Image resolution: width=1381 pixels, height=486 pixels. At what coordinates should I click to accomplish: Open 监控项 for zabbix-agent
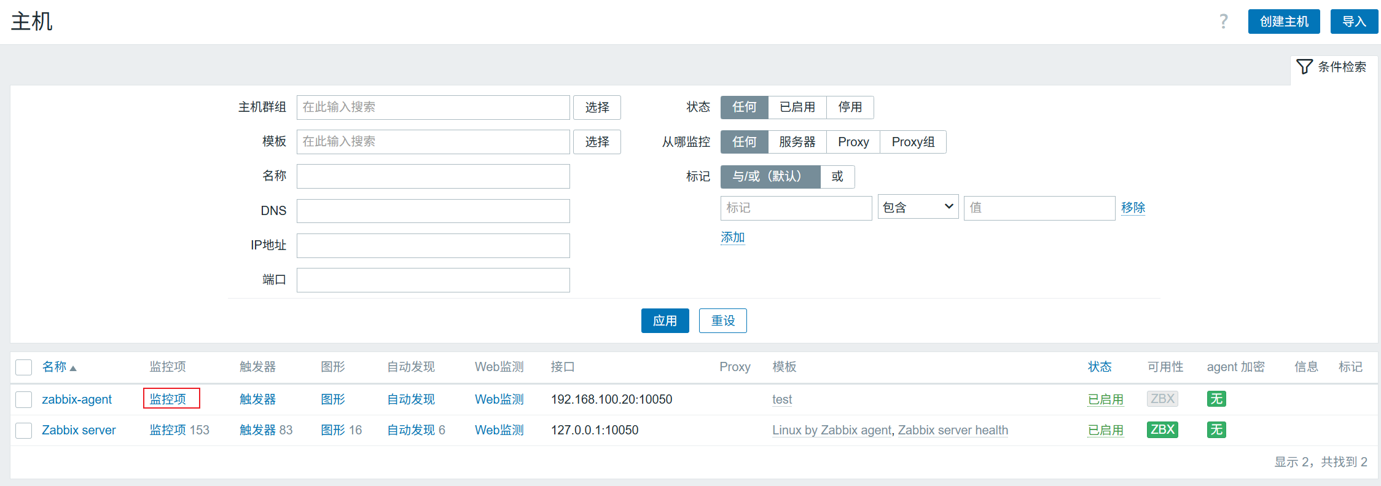(x=168, y=399)
